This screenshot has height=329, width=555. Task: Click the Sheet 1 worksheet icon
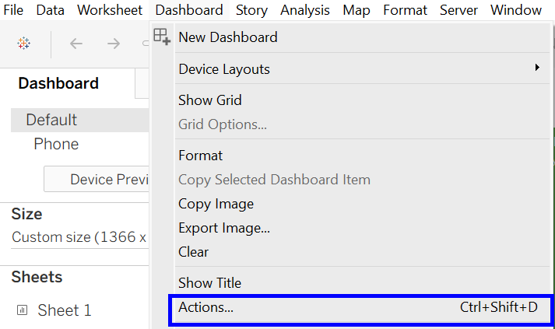click(x=23, y=310)
